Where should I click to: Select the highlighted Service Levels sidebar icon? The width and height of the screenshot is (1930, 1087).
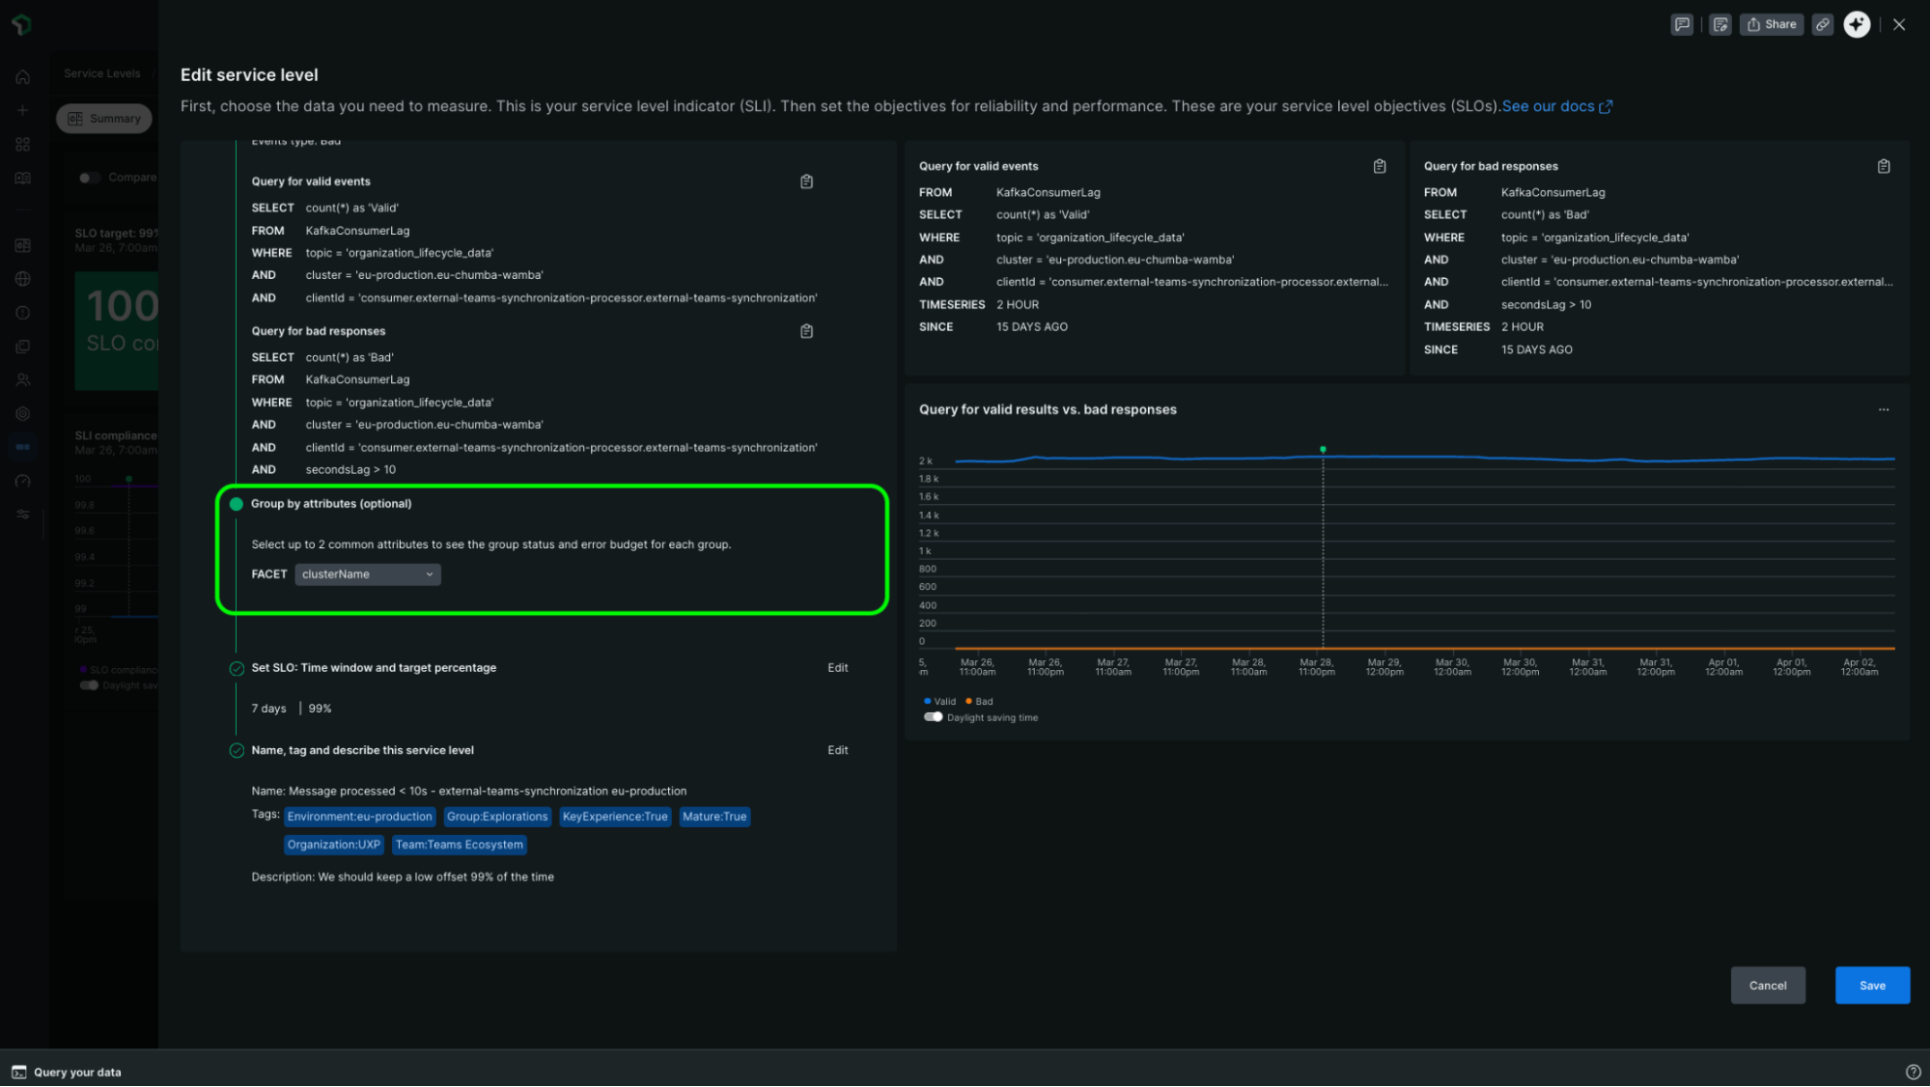(x=23, y=447)
